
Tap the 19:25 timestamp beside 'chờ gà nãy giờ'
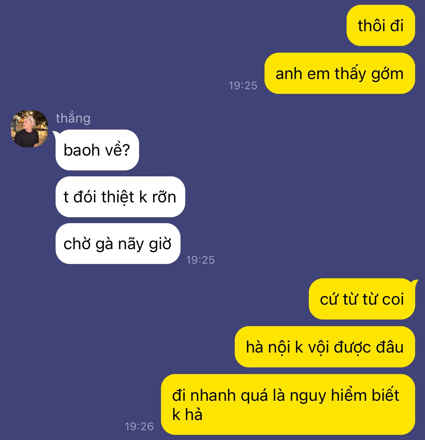[x=201, y=260]
